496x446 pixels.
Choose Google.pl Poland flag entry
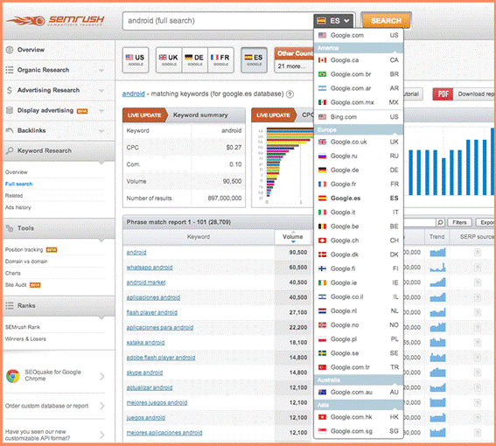tap(359, 339)
